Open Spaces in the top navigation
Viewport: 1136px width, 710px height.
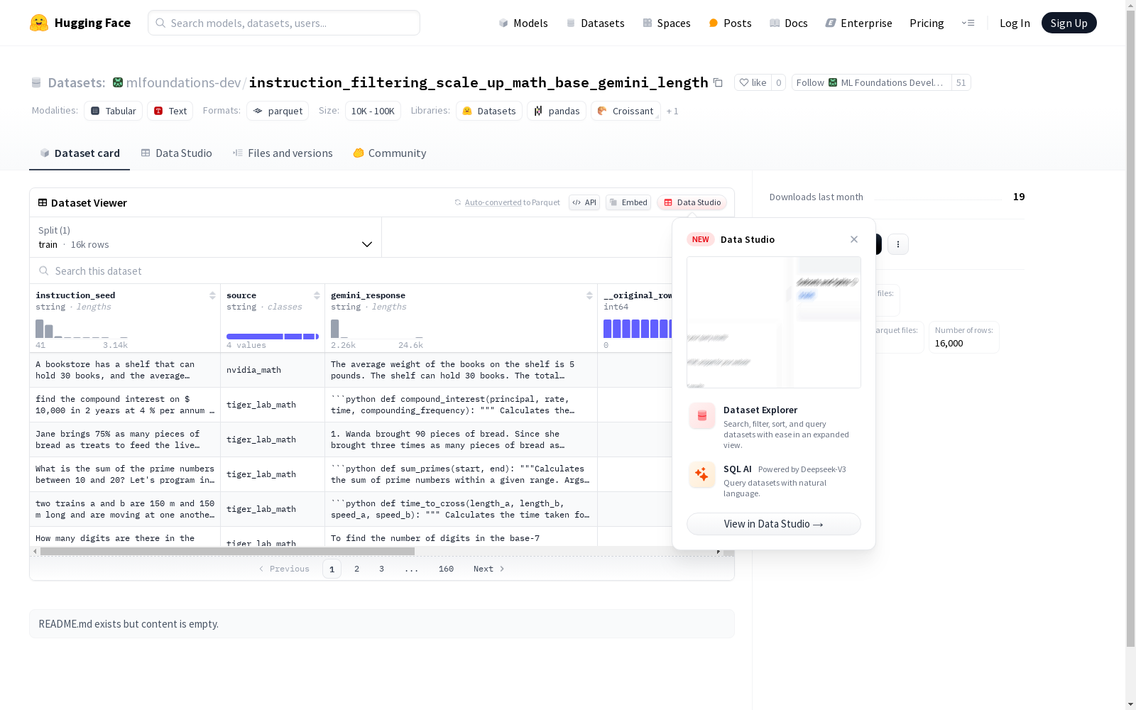666,23
